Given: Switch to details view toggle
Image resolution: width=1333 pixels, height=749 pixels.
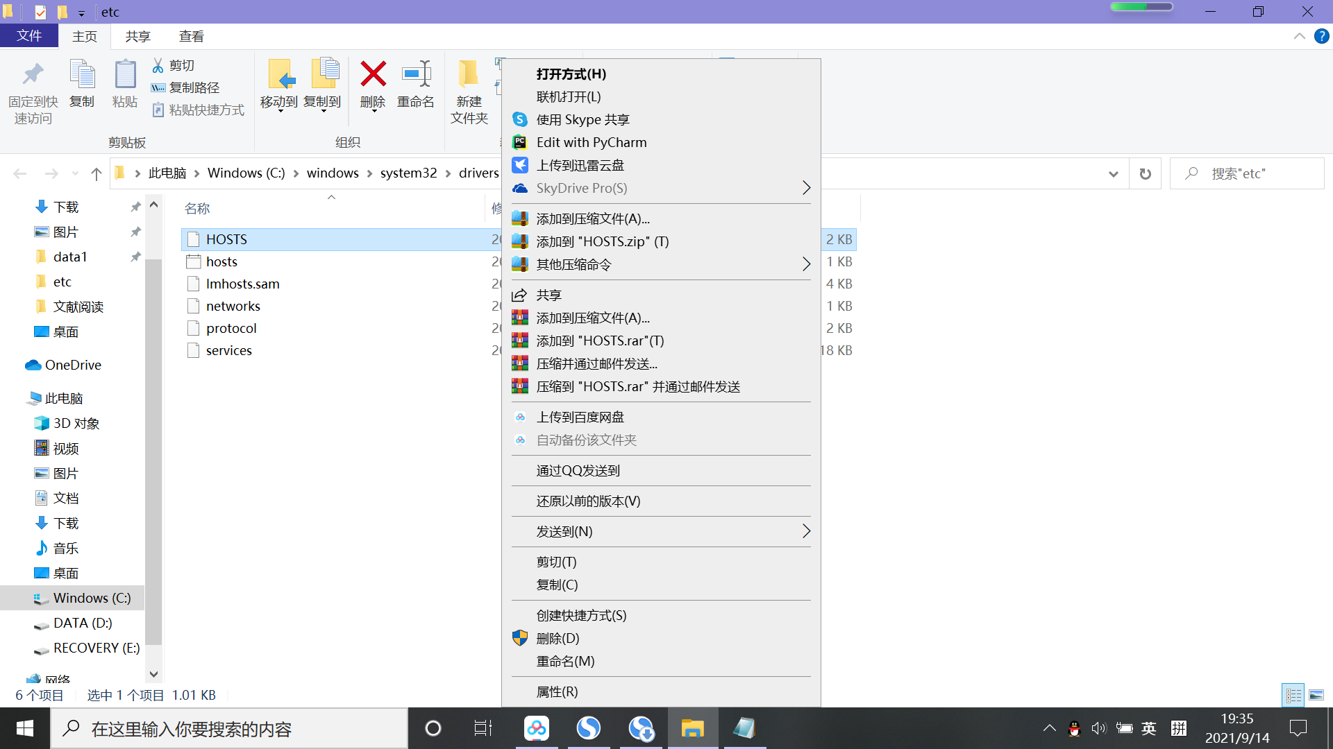Looking at the screenshot, I should click(1293, 695).
